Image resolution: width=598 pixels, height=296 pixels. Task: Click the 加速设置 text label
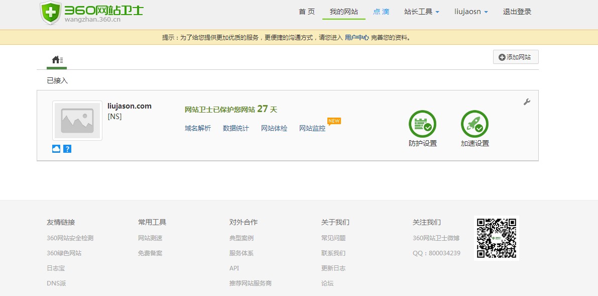click(475, 144)
